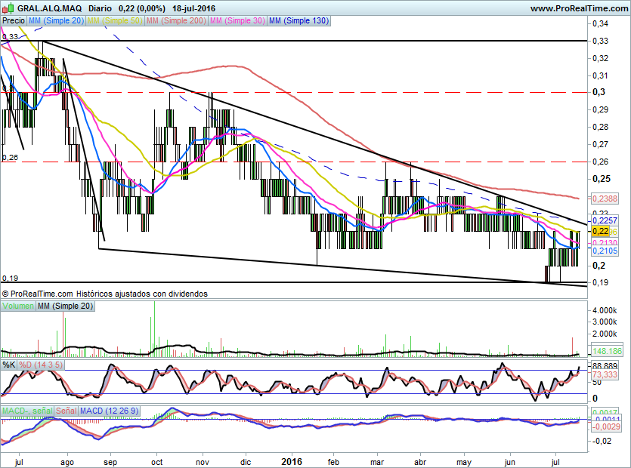This screenshot has height=468, width=631.
Task: Click the Volumen panel label
Action: point(18,306)
